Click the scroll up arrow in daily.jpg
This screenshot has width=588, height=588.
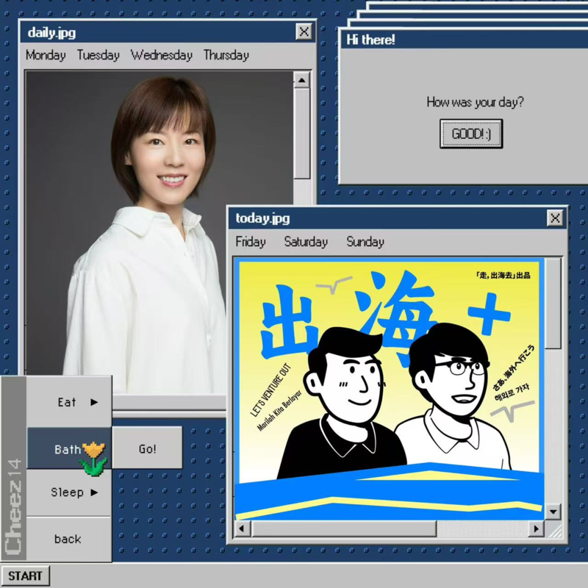301,79
